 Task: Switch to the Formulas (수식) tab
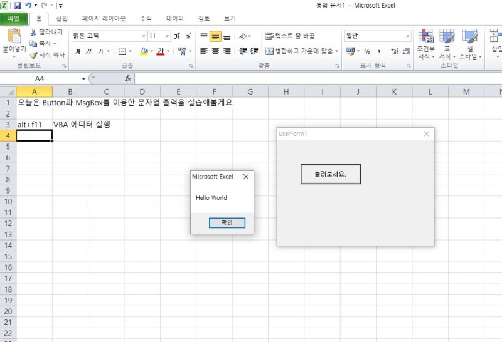click(x=146, y=19)
